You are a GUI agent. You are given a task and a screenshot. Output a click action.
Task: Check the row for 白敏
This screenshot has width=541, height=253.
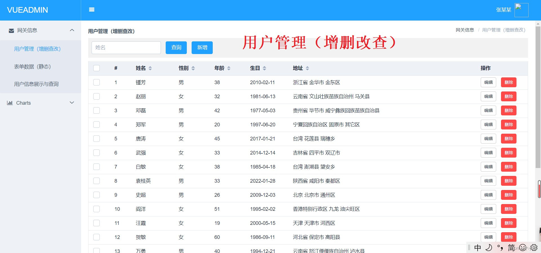97,167
